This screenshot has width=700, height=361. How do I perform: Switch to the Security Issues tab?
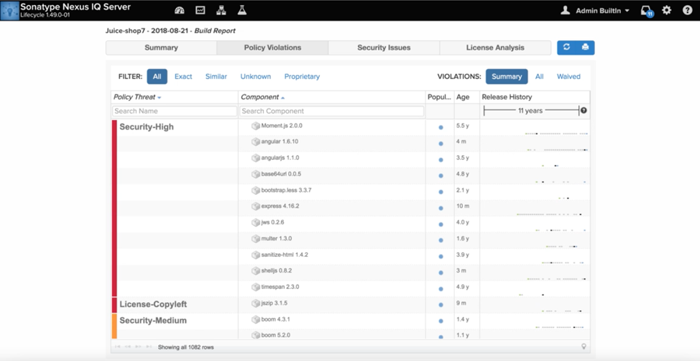[384, 47]
